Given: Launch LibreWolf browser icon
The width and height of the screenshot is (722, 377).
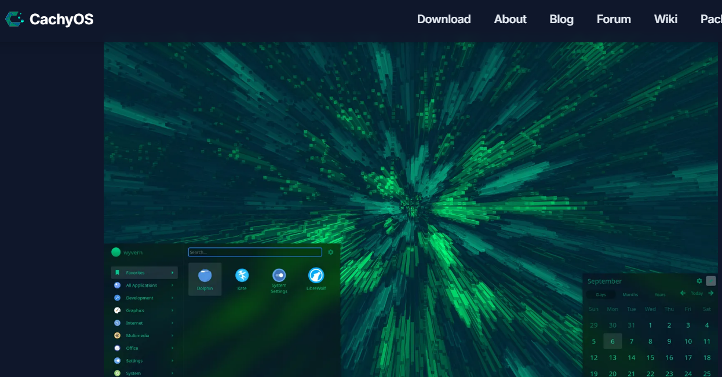Looking at the screenshot, I should tap(316, 275).
